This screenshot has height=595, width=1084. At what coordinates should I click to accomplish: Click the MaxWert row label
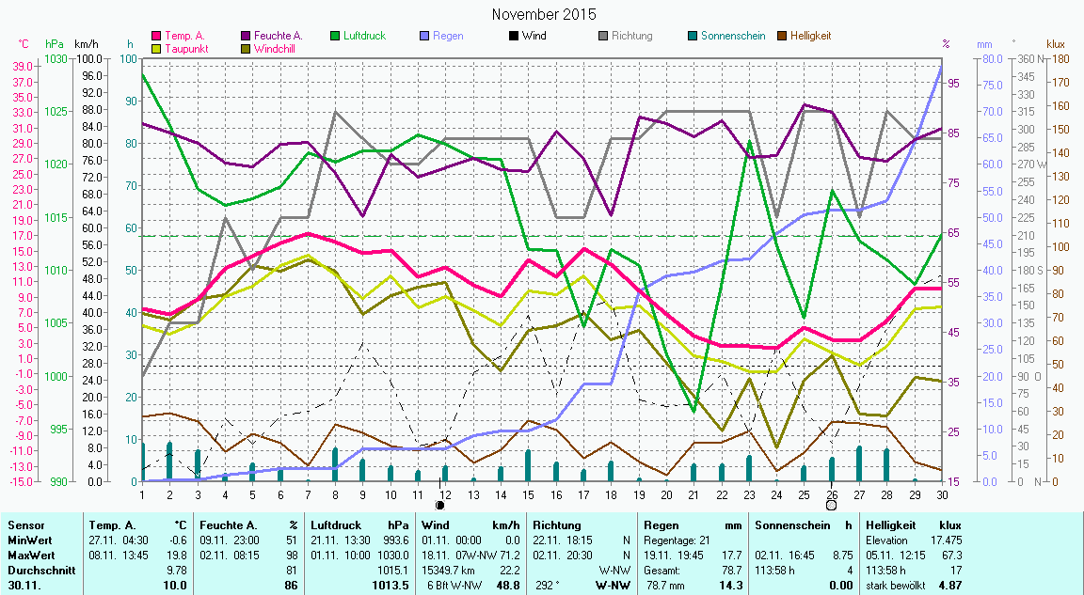[x=29, y=556]
